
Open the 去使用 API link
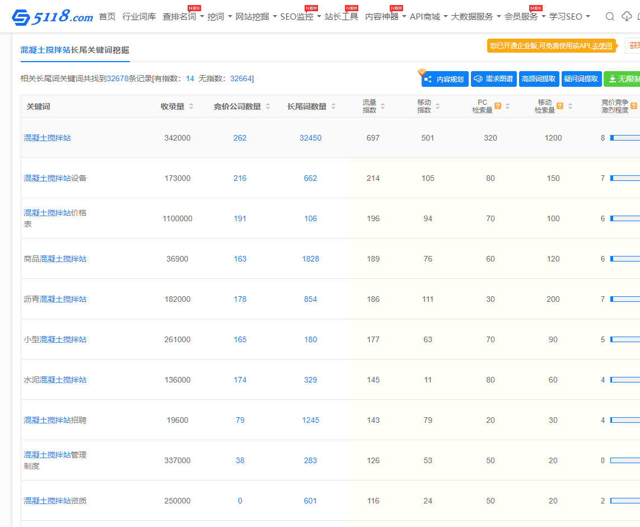602,46
